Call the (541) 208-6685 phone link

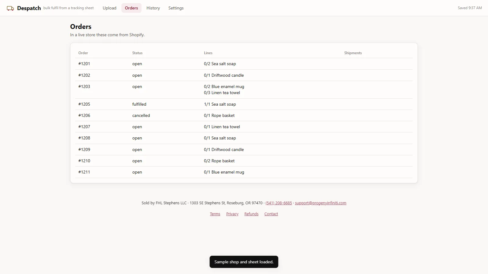(279, 203)
